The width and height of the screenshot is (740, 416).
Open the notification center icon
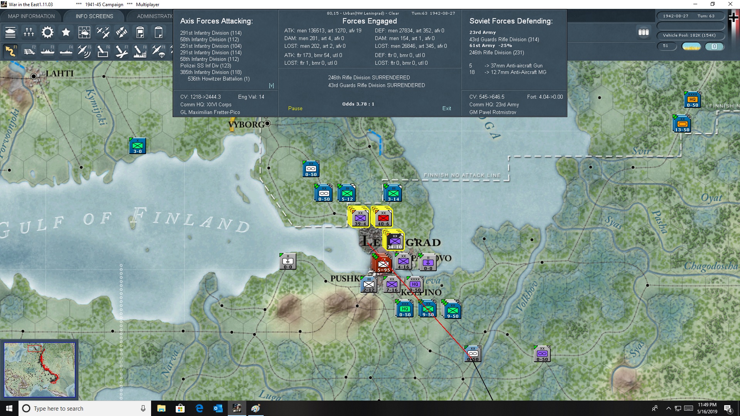tap(728, 409)
